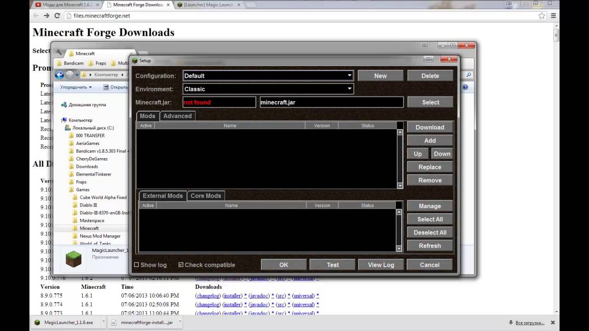
Task: Select Minecraft folder in Explorer tree
Action: click(89, 228)
